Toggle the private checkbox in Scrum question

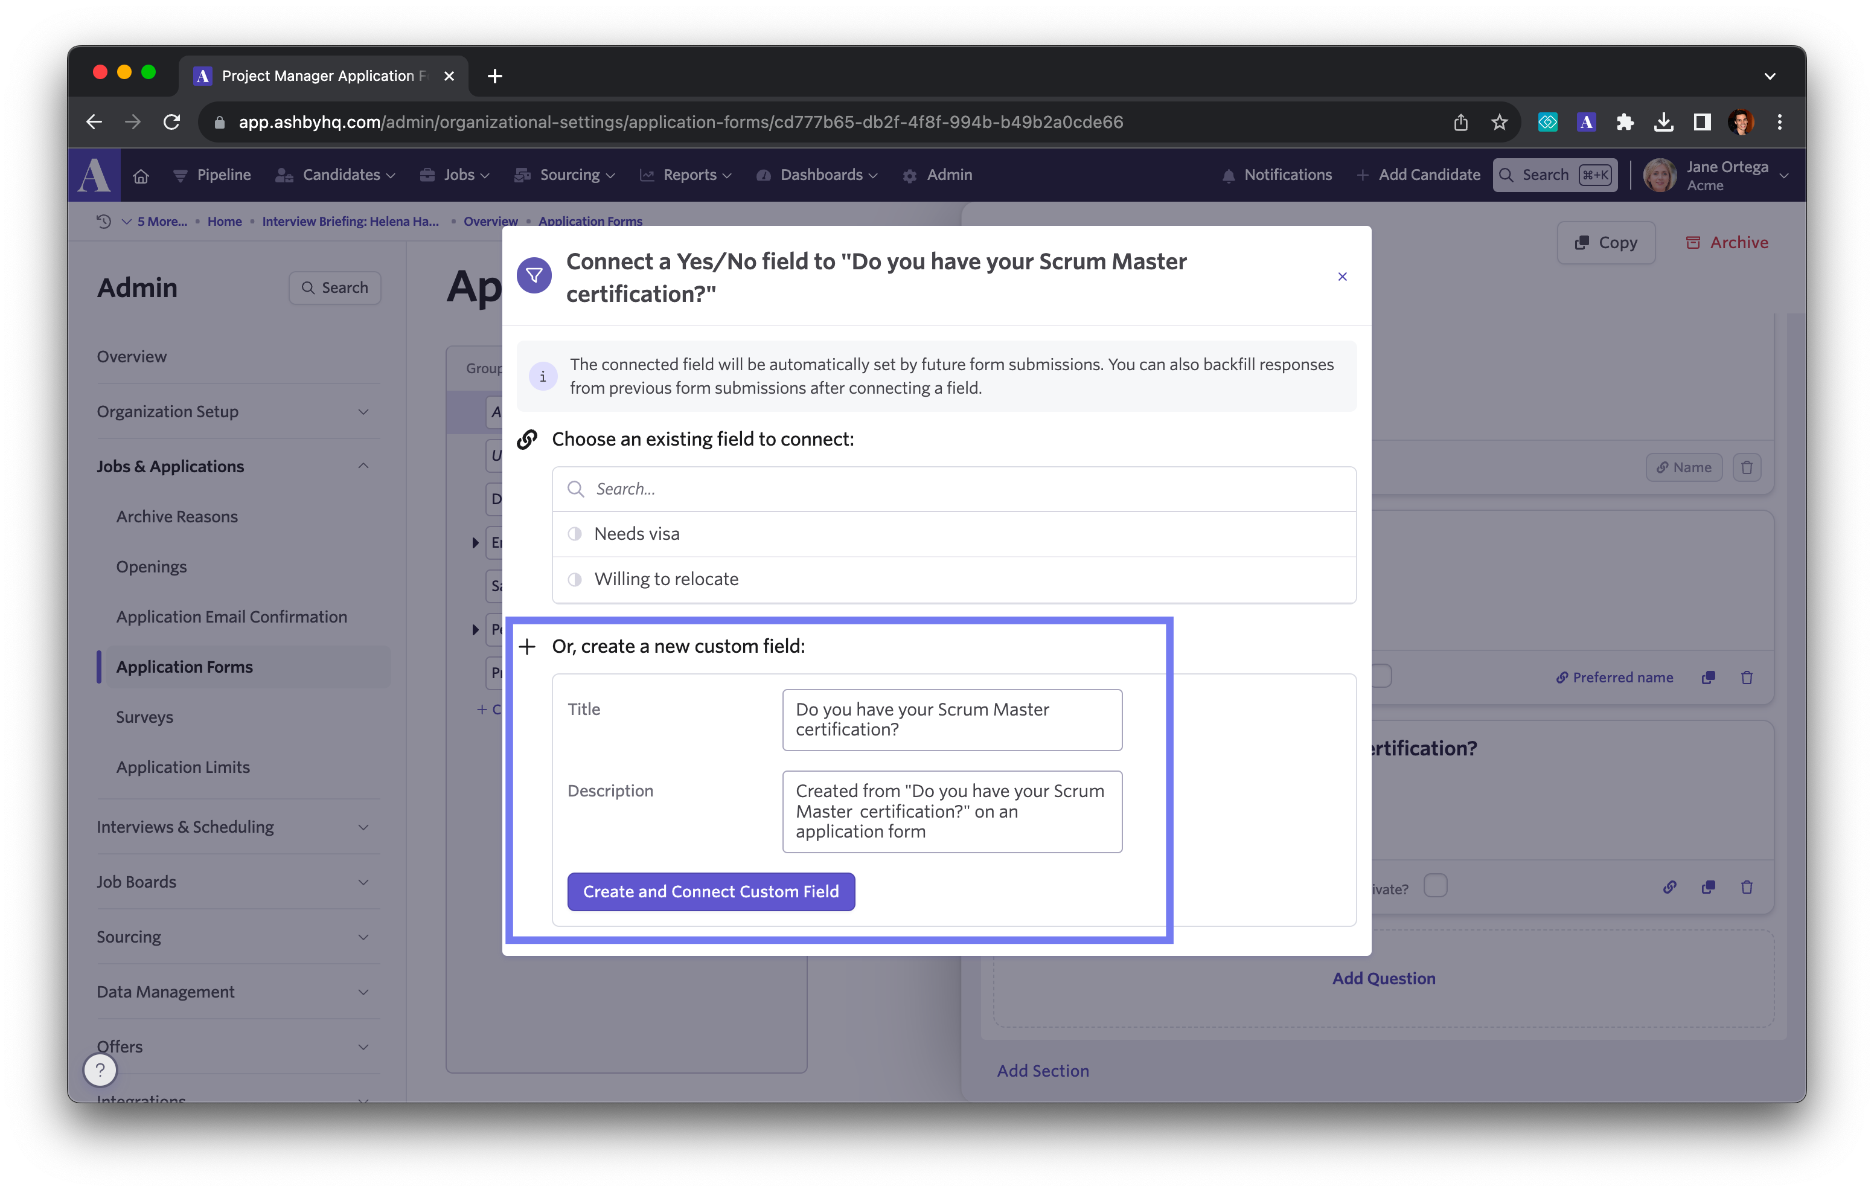[1434, 886]
